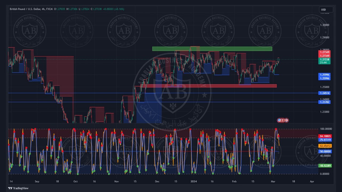Open the USD currency selector

click(x=326, y=10)
